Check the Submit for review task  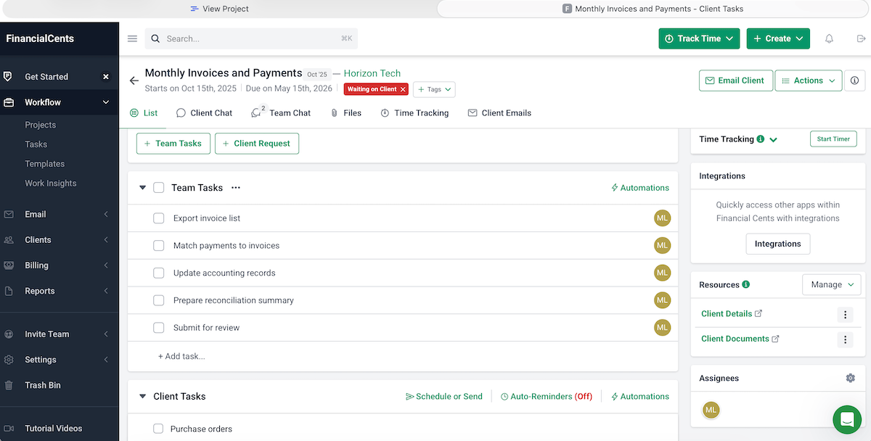pyautogui.click(x=158, y=327)
